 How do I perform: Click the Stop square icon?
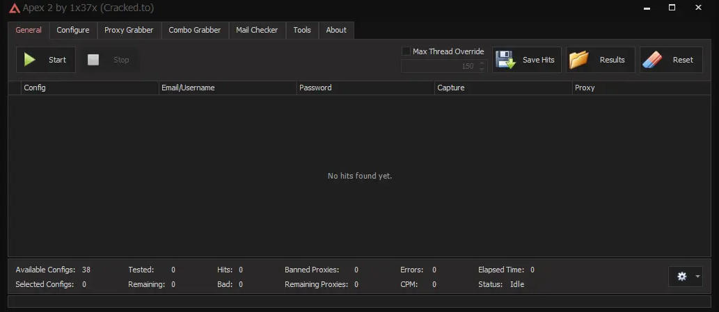(93, 60)
